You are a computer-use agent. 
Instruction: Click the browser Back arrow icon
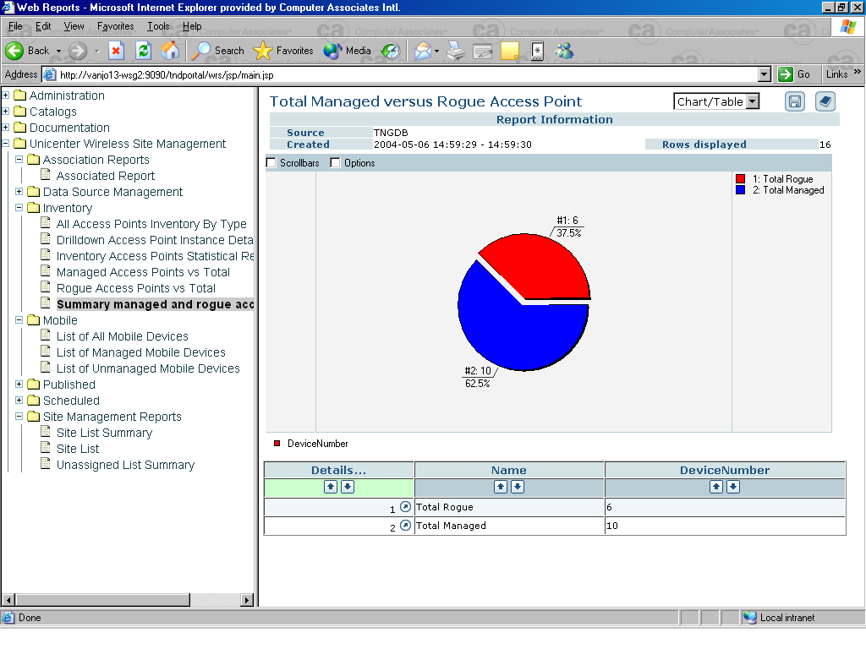[x=14, y=51]
